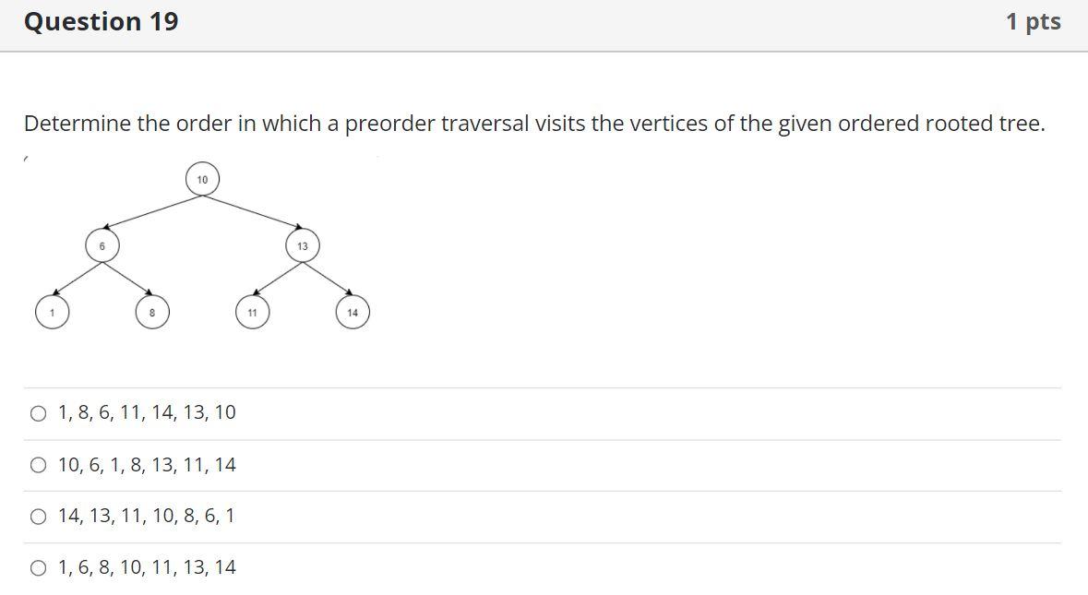Screen dimensions: 1088x595
Task: Click the root vertex labeled 10
Action: point(202,179)
